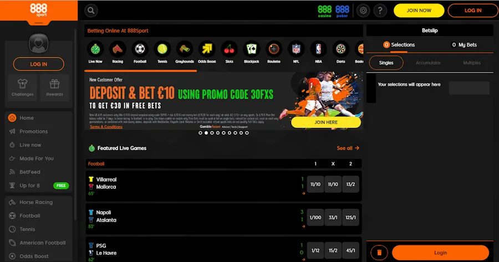Open Up for 8 free game
The height and width of the screenshot is (262, 499).
tap(38, 186)
